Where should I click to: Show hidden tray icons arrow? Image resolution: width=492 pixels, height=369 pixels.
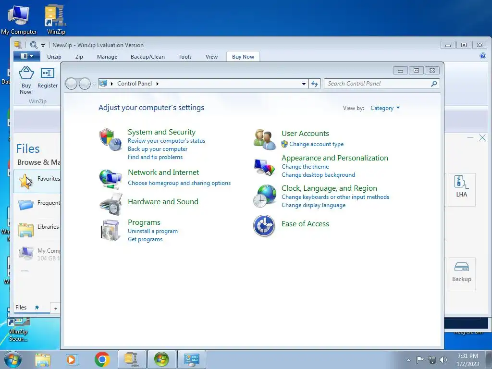(x=408, y=360)
